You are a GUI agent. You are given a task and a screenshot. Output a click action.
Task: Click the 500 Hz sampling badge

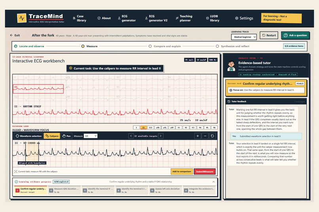(x=213, y=60)
